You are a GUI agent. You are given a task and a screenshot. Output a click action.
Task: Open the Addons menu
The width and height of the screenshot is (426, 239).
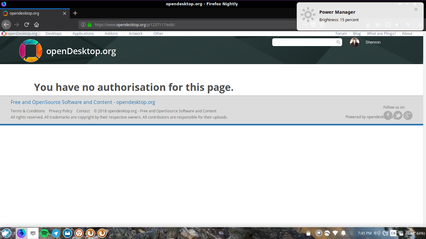(111, 34)
